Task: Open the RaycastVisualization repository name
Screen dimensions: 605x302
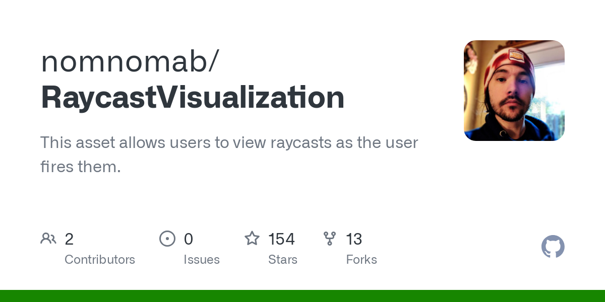Action: point(192,97)
